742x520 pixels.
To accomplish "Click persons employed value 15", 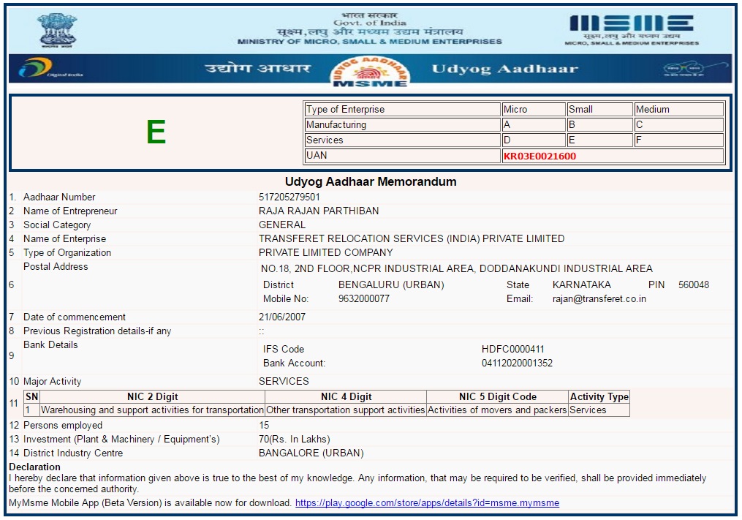I will pos(264,425).
